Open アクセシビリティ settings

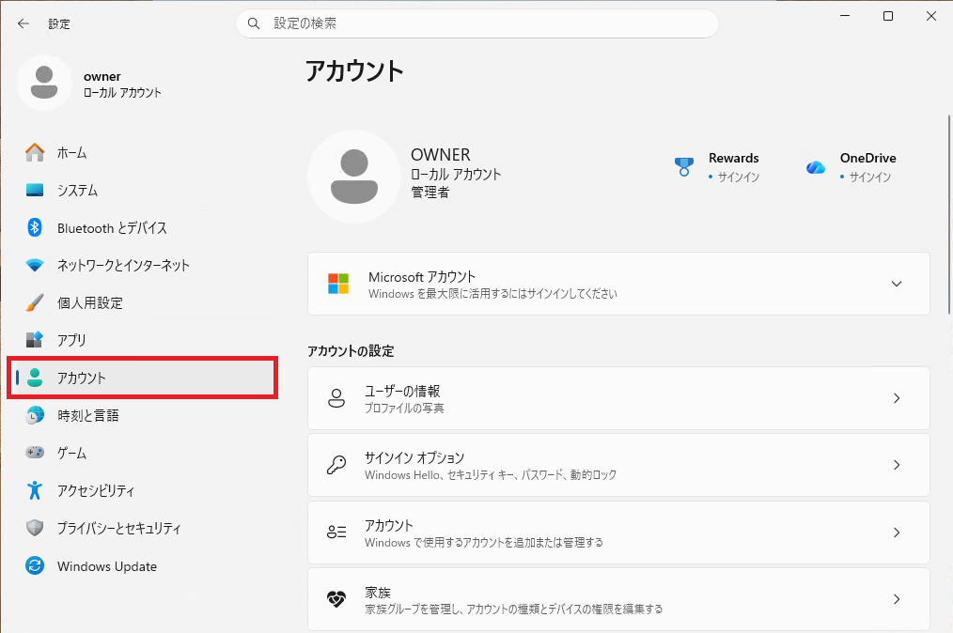pos(142,490)
